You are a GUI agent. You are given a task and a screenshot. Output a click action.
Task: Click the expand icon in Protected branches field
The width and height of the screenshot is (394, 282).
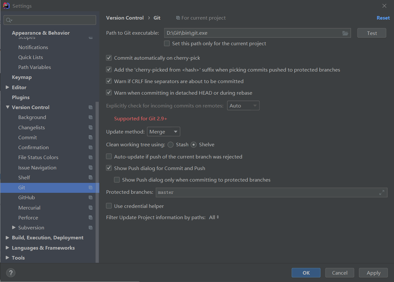pyautogui.click(x=381, y=192)
